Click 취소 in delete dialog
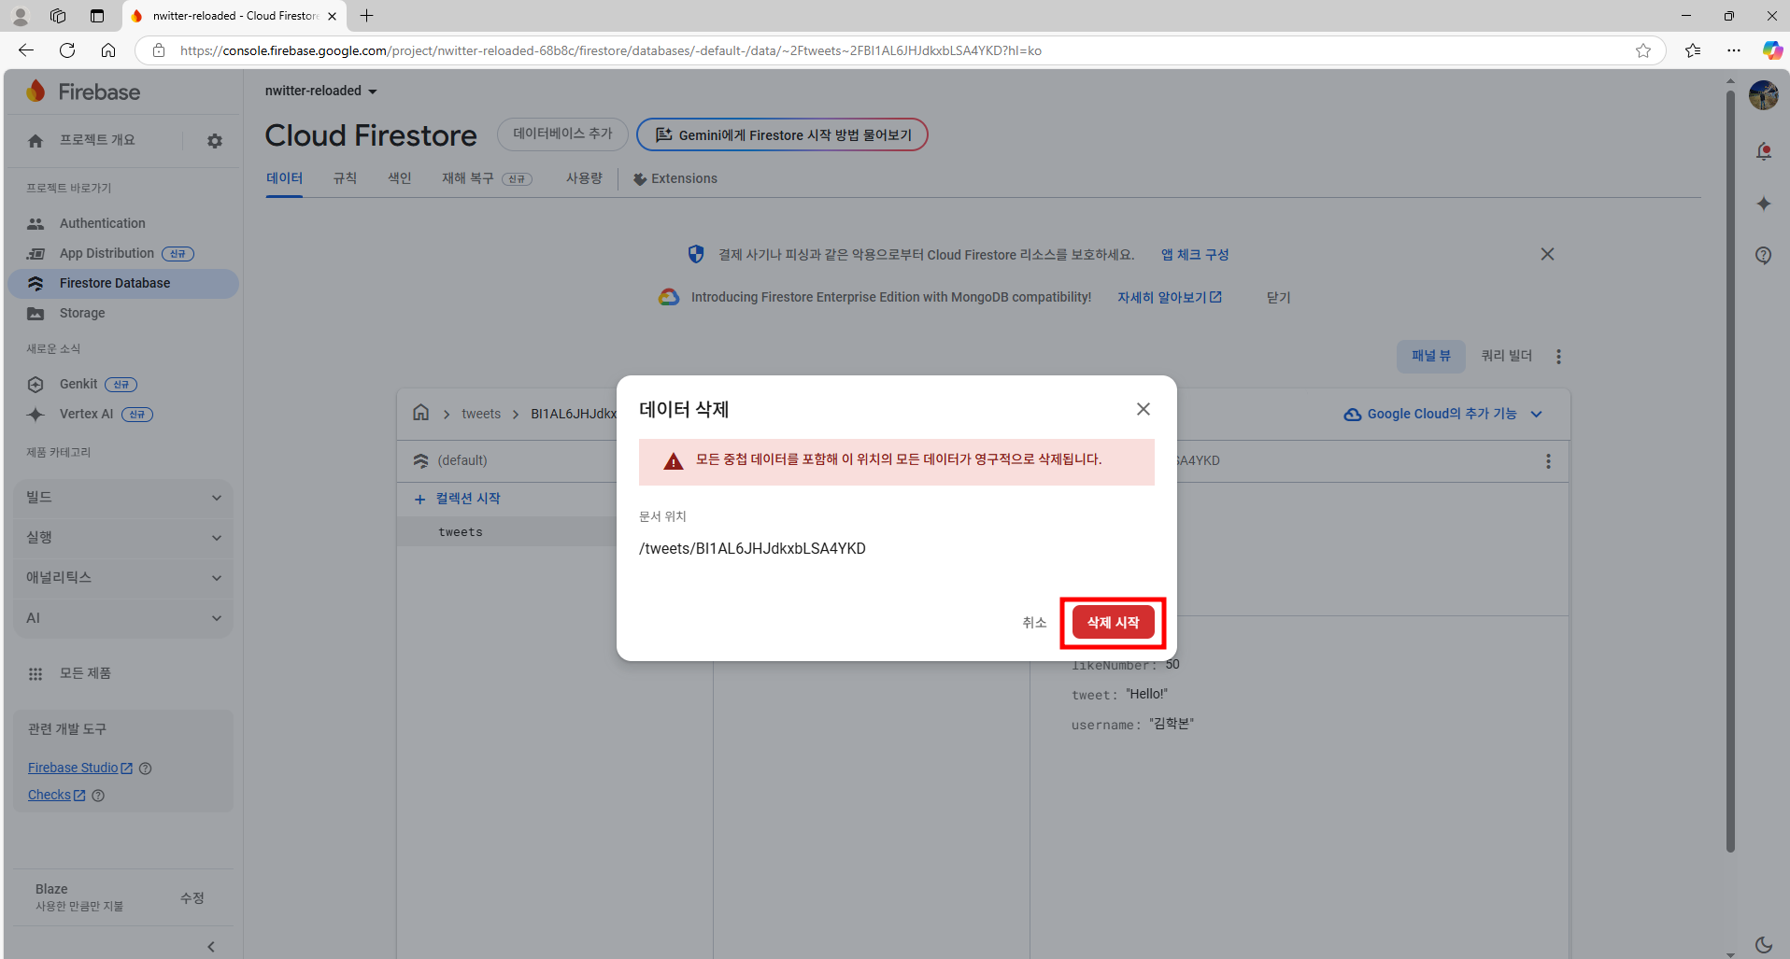The width and height of the screenshot is (1790, 959). pyautogui.click(x=1034, y=623)
